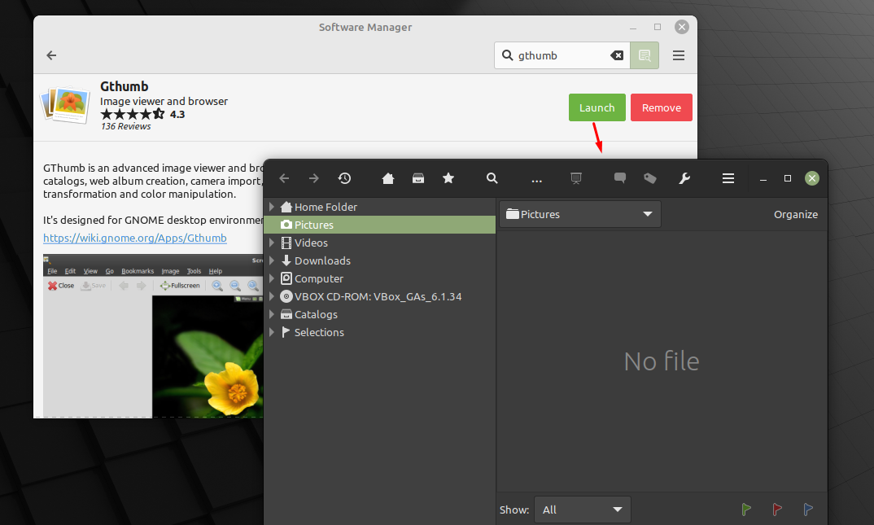Expand the Catalogs tree node

pos(272,313)
